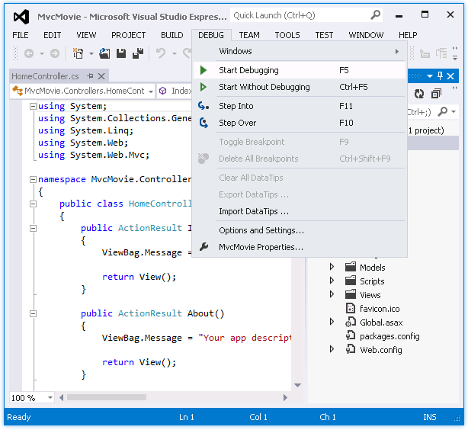Open favicon.ico in Solution Explorer
Viewport: 468px width, 430px height.
tap(379, 309)
